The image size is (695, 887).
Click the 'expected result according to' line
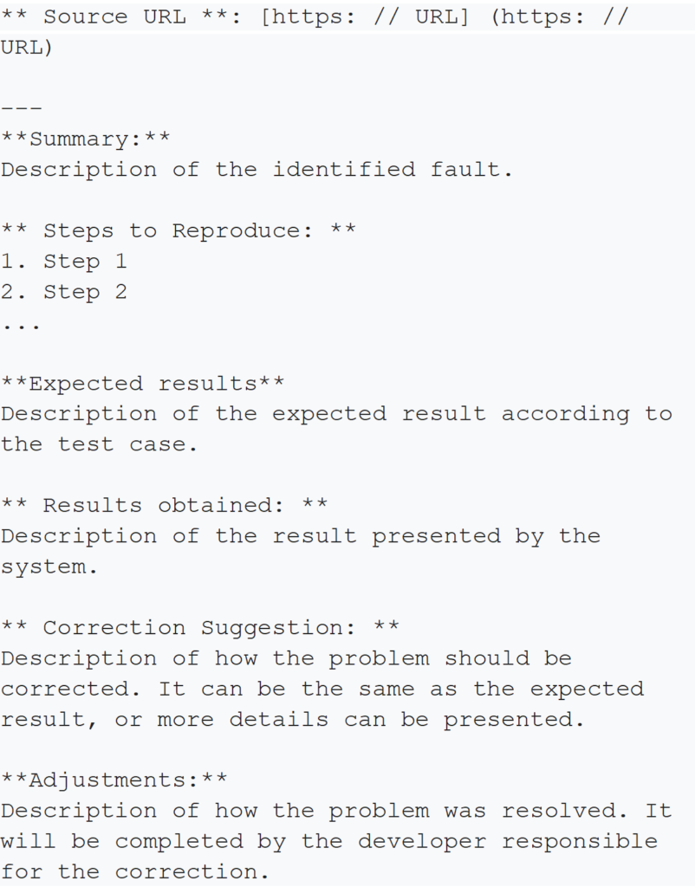click(x=337, y=414)
